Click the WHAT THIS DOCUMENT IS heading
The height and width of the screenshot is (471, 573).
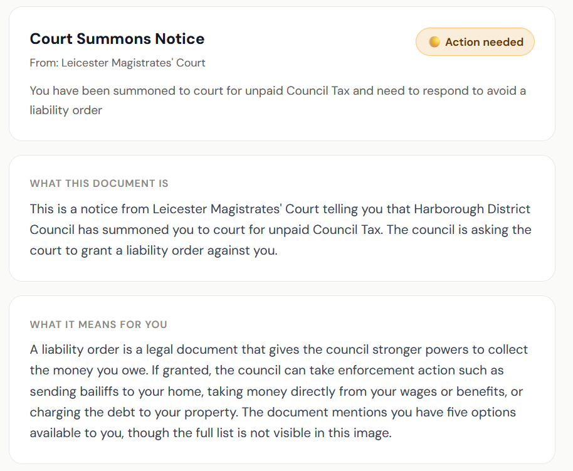pos(99,184)
